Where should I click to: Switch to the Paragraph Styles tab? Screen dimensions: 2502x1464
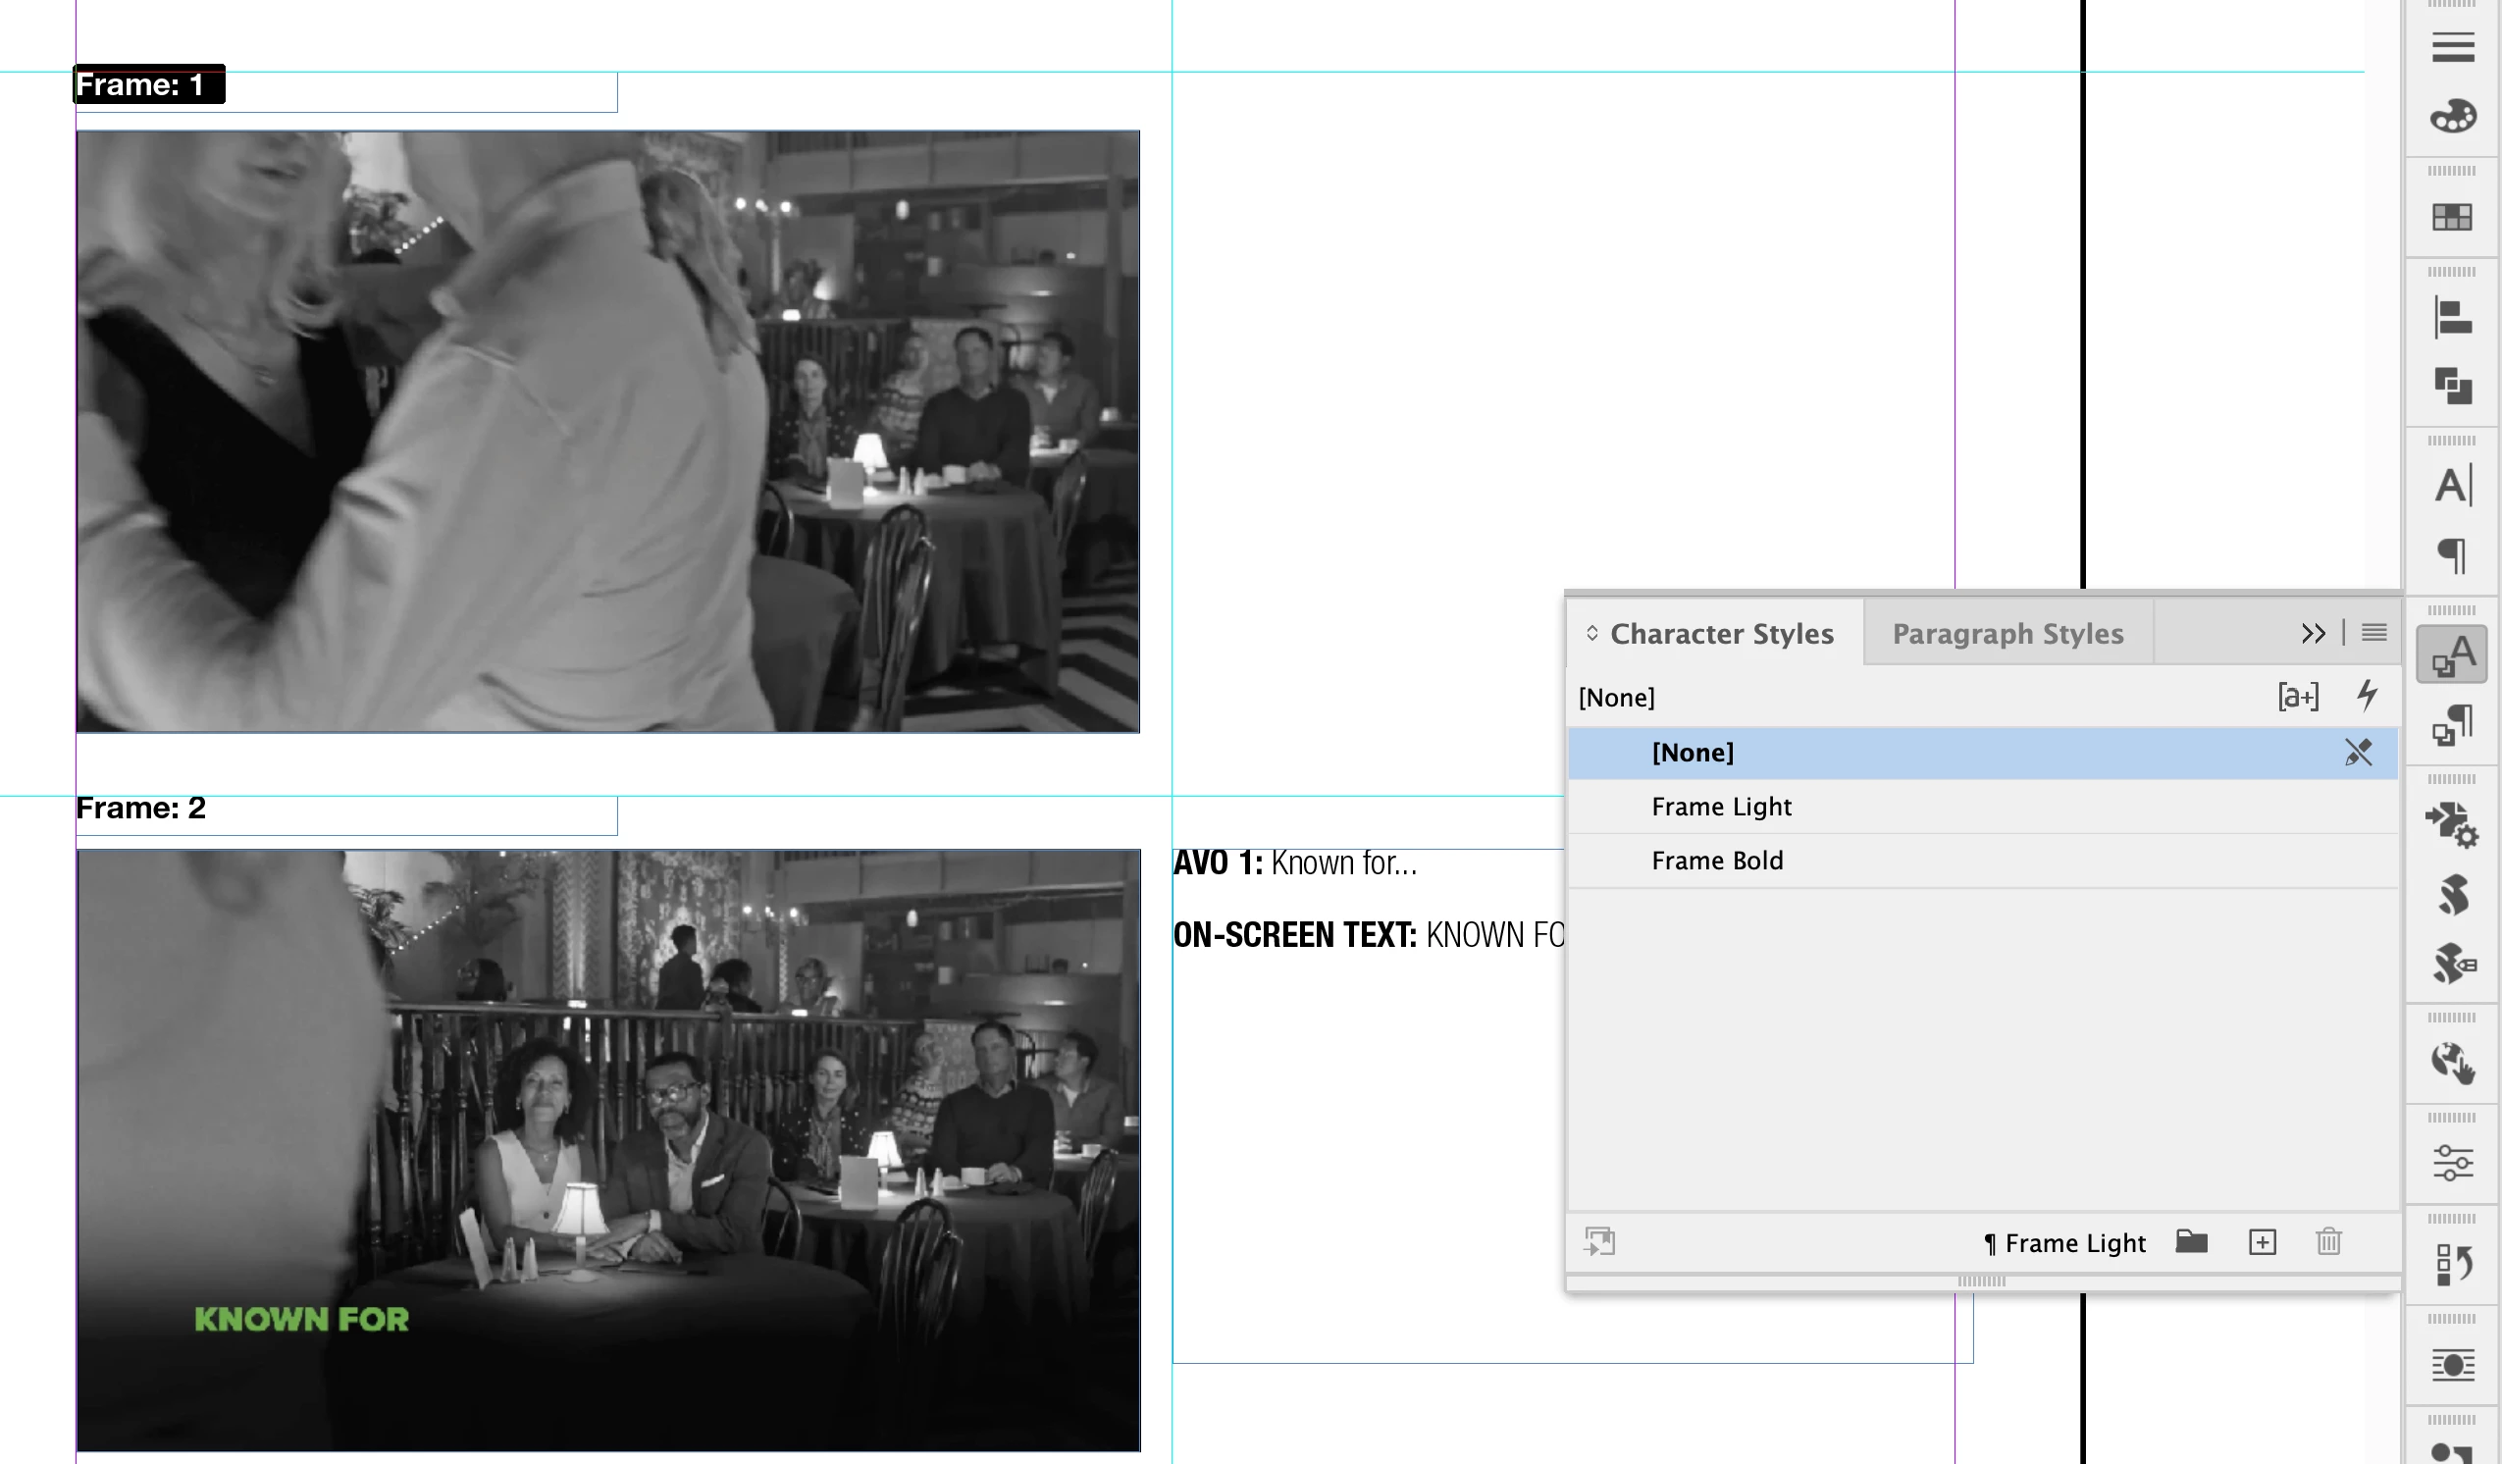(2007, 633)
